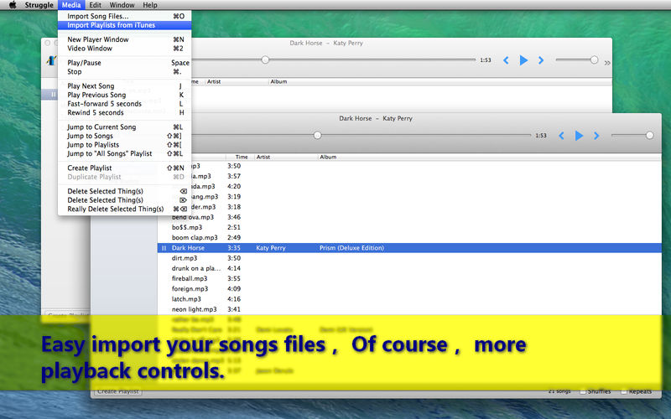Close the open Media menu
The width and height of the screenshot is (671, 419).
[71, 5]
